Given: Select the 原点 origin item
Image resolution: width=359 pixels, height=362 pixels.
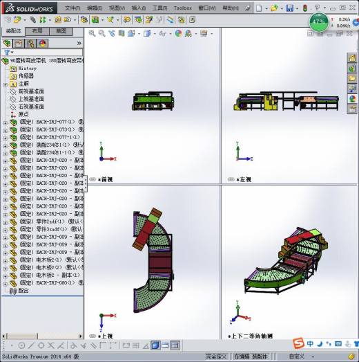Looking at the screenshot, I should click(23, 114).
